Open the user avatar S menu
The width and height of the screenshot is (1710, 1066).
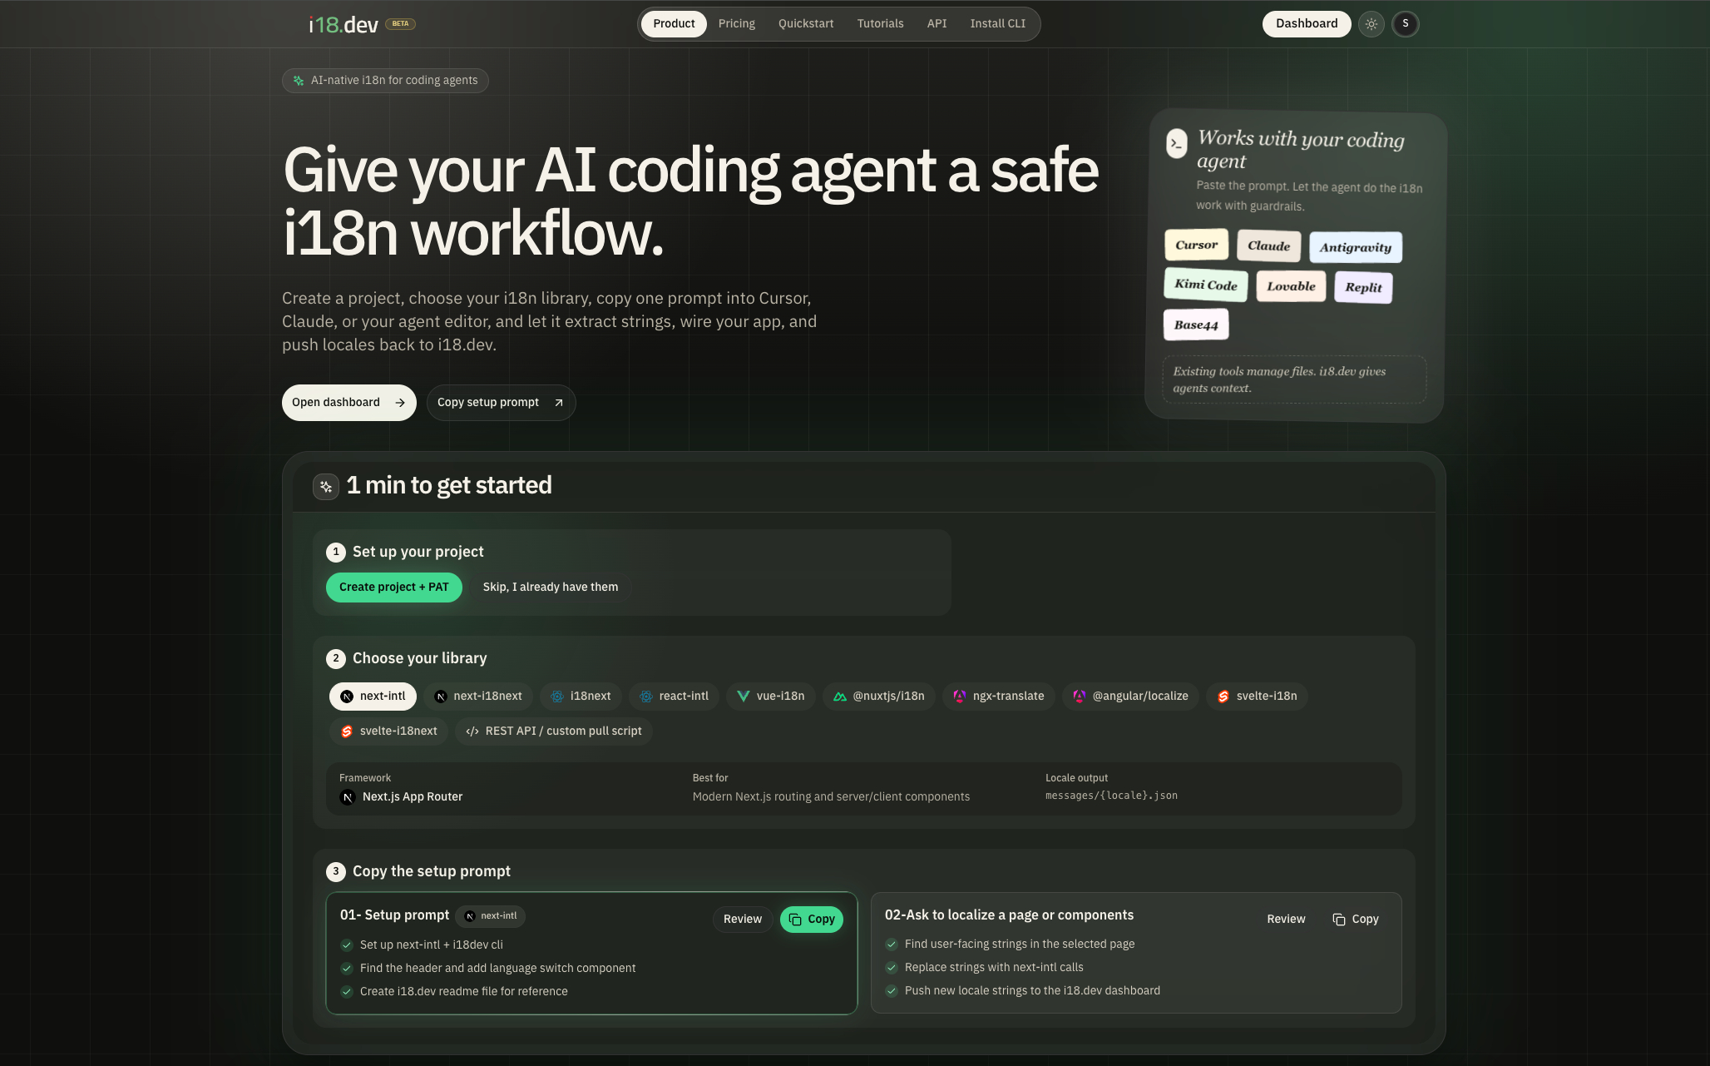point(1406,24)
